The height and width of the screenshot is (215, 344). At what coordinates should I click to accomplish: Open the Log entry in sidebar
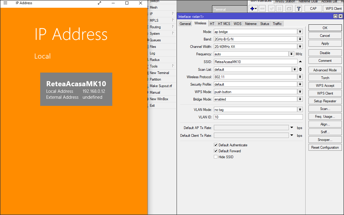pos(162,53)
